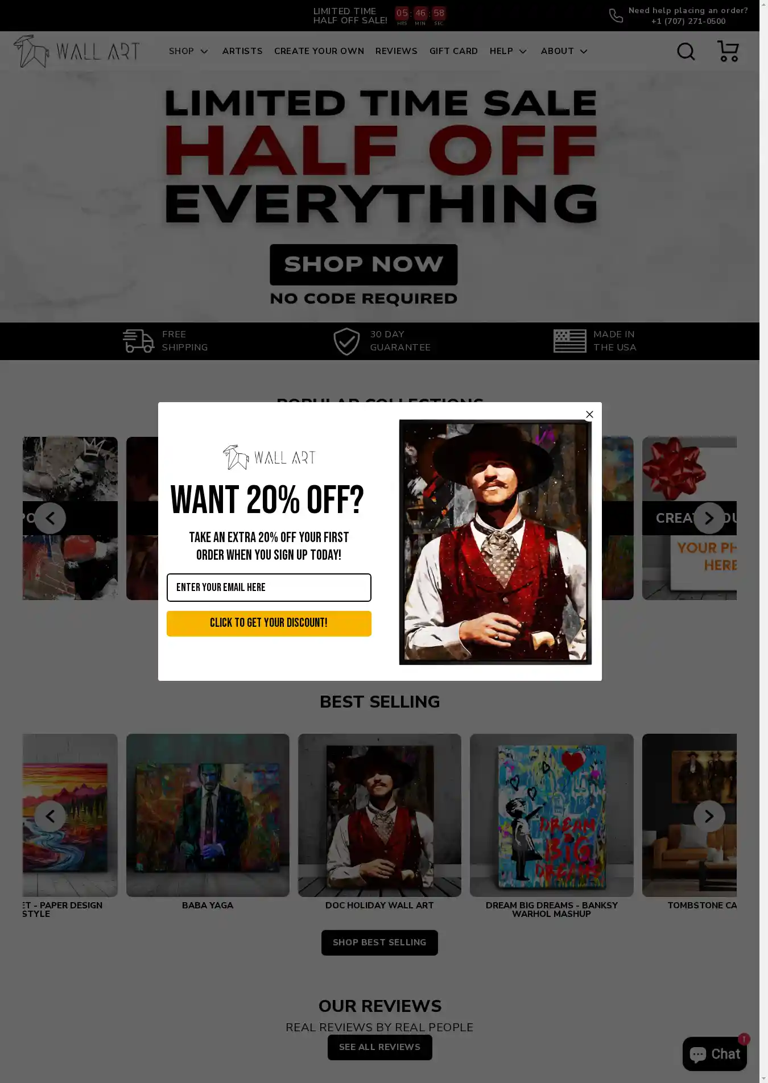Click the free shipping truck icon
The width and height of the screenshot is (768, 1083).
138,341
